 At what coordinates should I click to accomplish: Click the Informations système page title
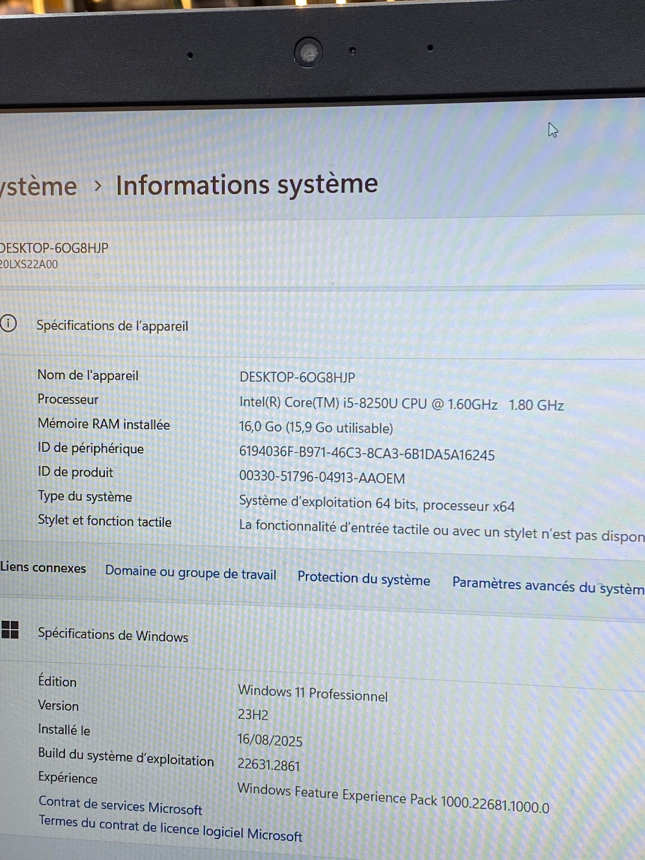[247, 185]
